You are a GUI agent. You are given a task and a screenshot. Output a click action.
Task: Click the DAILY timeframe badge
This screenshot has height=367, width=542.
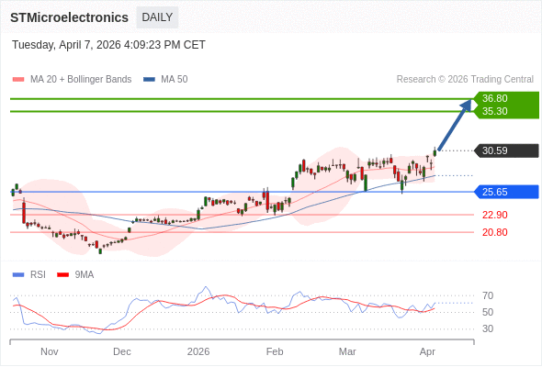click(157, 17)
